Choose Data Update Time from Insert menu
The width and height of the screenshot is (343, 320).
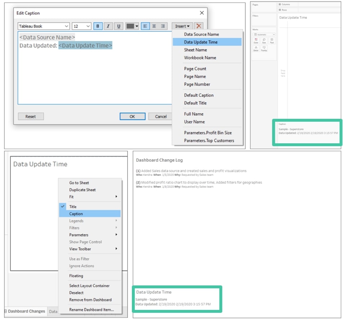207,42
